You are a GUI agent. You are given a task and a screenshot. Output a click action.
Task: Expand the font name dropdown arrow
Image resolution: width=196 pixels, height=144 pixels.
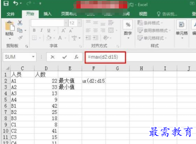click(x=66, y=23)
